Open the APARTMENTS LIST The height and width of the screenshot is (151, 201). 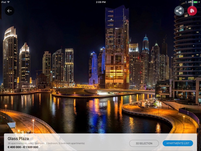[178, 143]
